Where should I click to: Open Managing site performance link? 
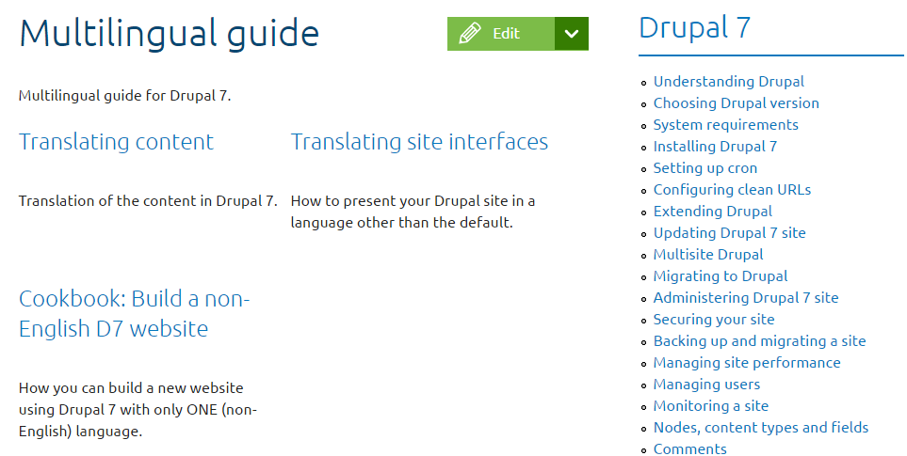pyautogui.click(x=747, y=363)
